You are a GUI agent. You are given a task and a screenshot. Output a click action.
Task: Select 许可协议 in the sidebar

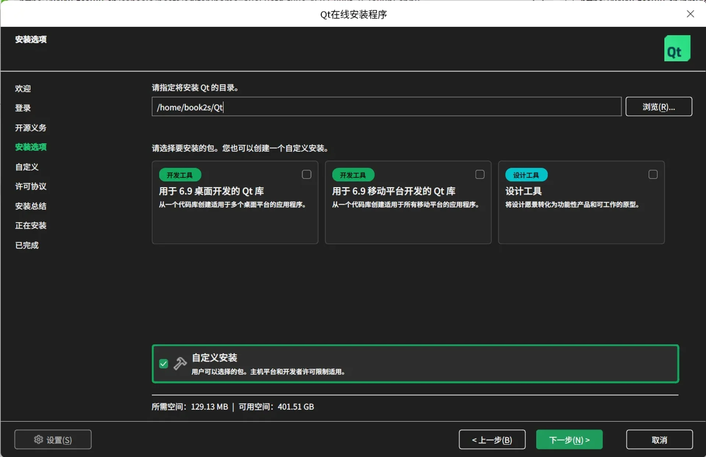pos(31,186)
